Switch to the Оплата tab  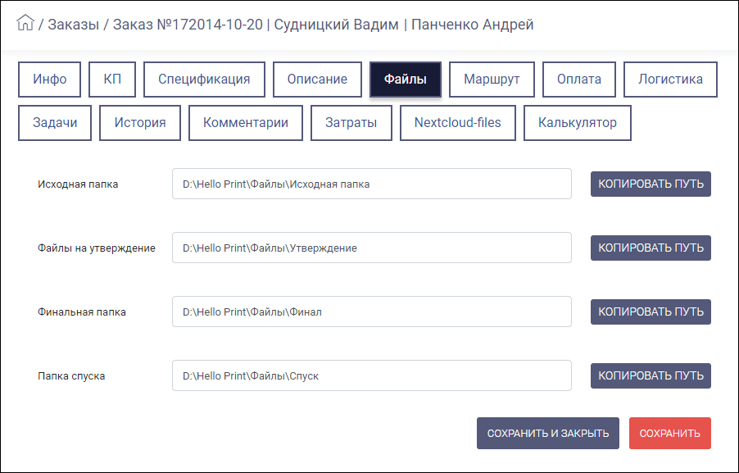pyautogui.click(x=578, y=80)
